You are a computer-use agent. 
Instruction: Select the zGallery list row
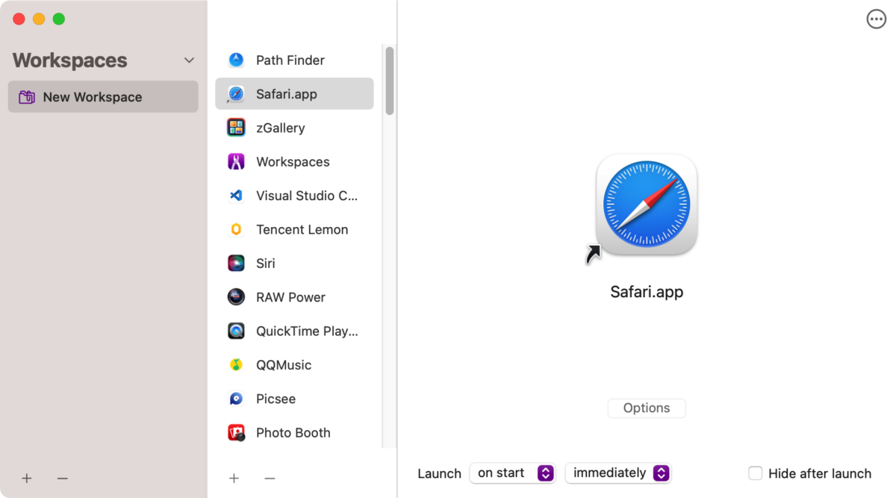(x=294, y=128)
